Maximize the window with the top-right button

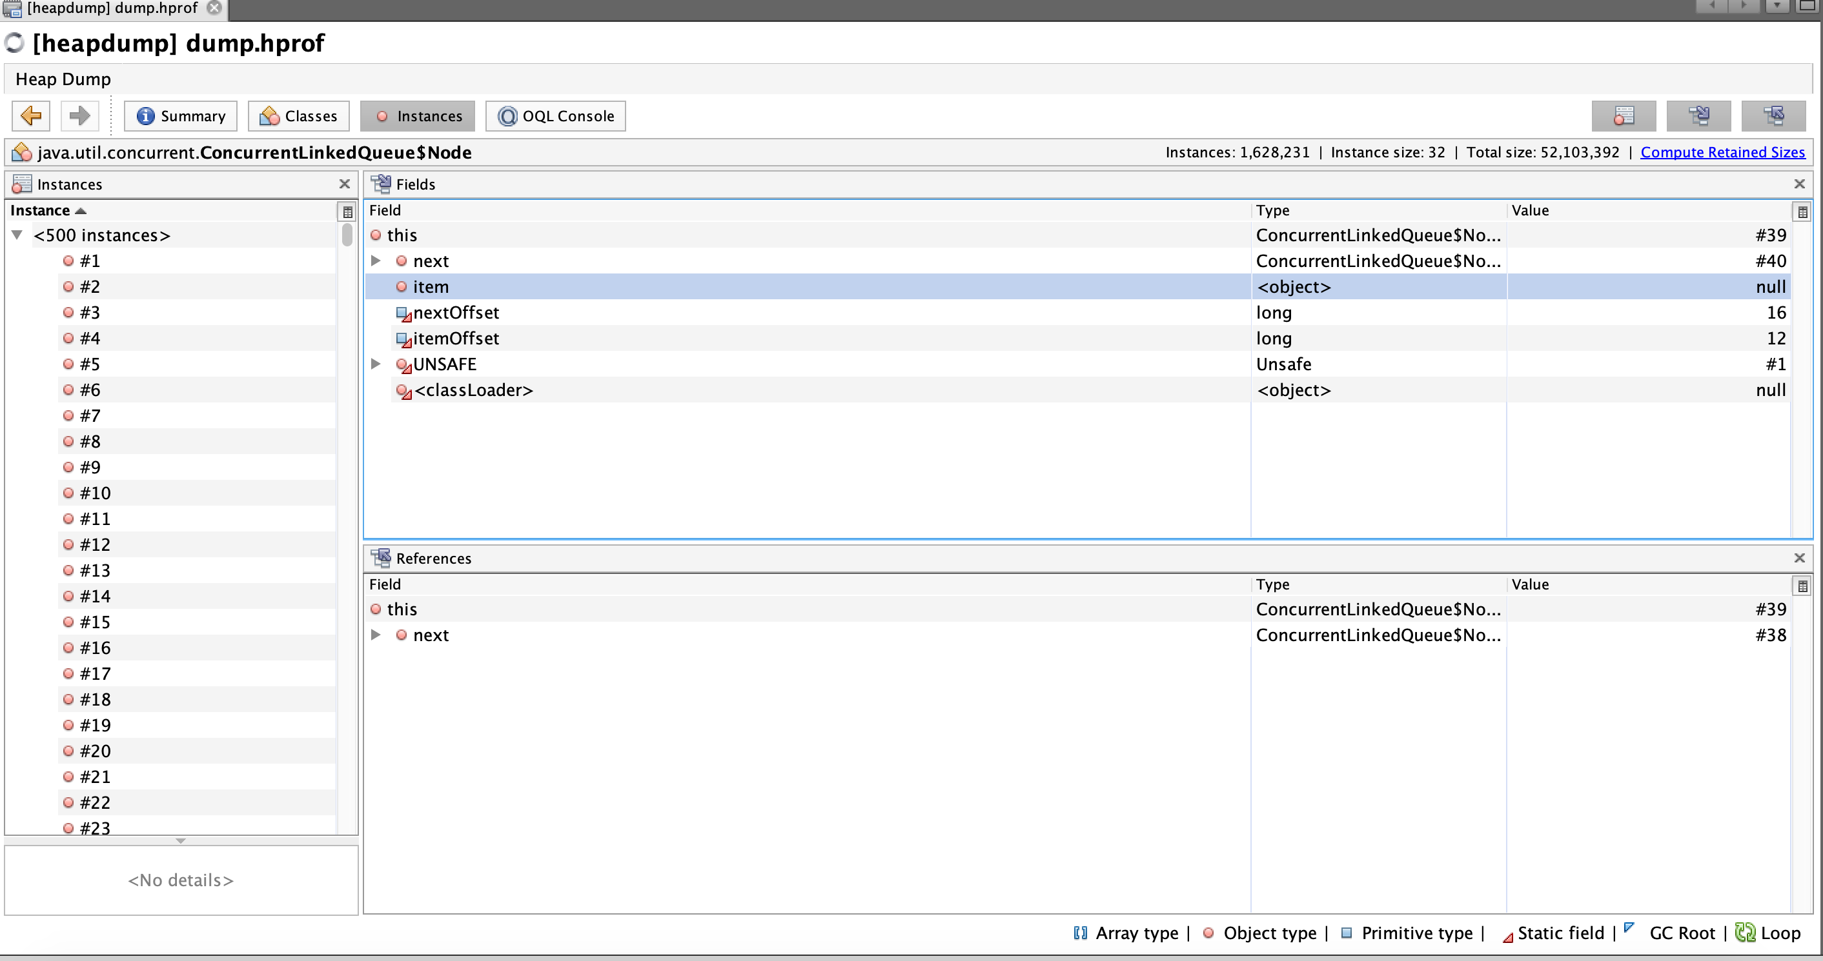(1809, 6)
